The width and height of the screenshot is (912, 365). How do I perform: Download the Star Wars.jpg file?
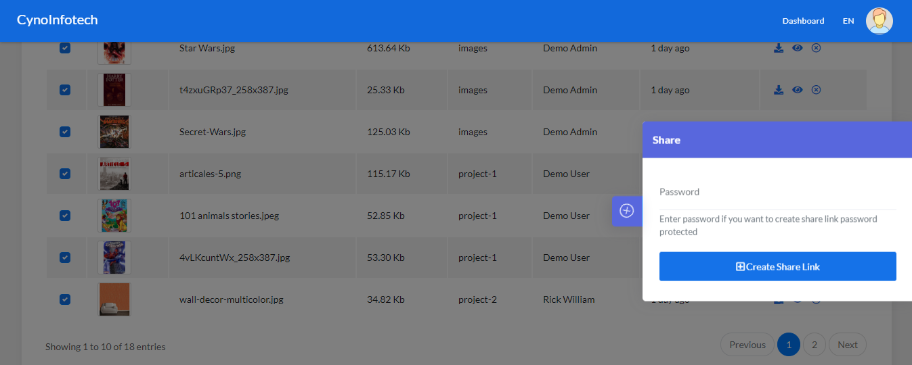click(x=779, y=48)
